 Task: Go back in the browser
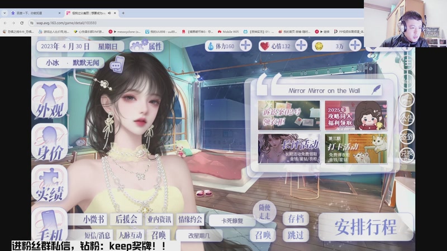(5, 23)
